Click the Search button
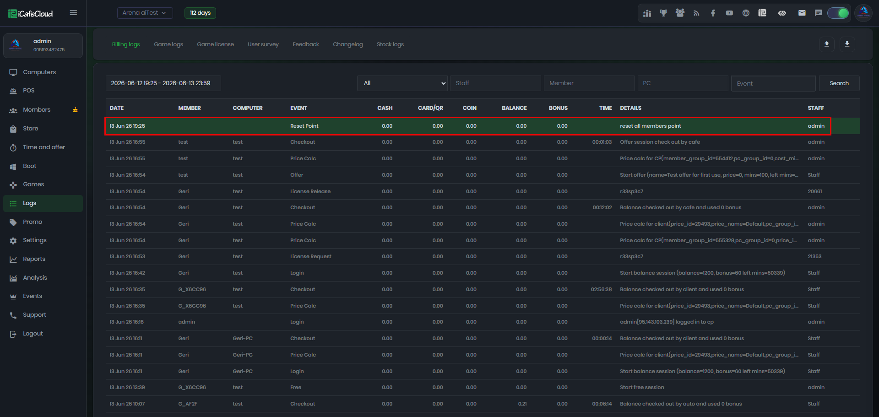Screen dimensions: 879x417 (x=839, y=83)
